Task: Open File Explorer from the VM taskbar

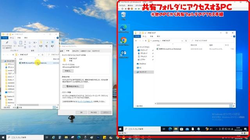Action: tap(176, 129)
